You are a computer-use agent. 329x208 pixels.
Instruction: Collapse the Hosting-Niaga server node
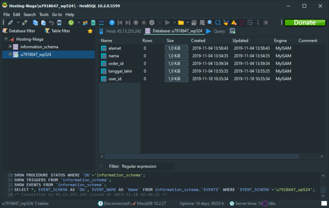(x=5, y=39)
